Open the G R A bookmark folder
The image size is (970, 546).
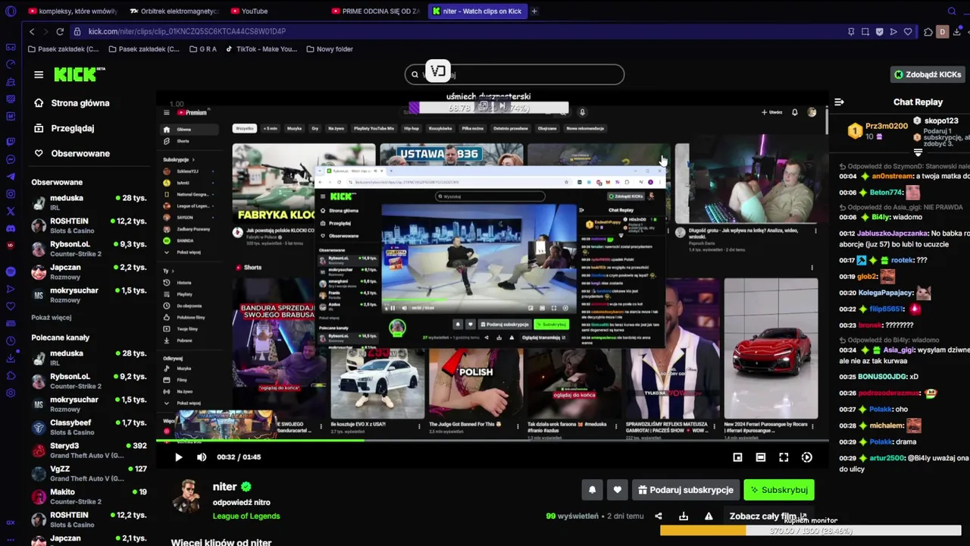[202, 49]
